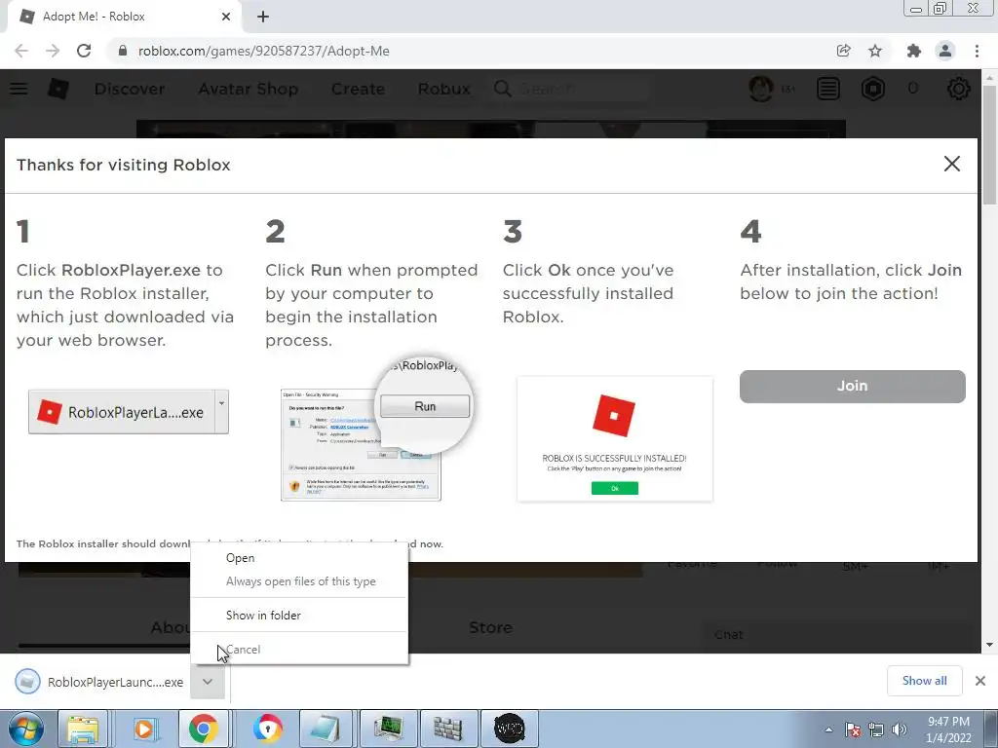Click Show all downloads
Image resolution: width=998 pixels, height=748 pixels.
[924, 681]
